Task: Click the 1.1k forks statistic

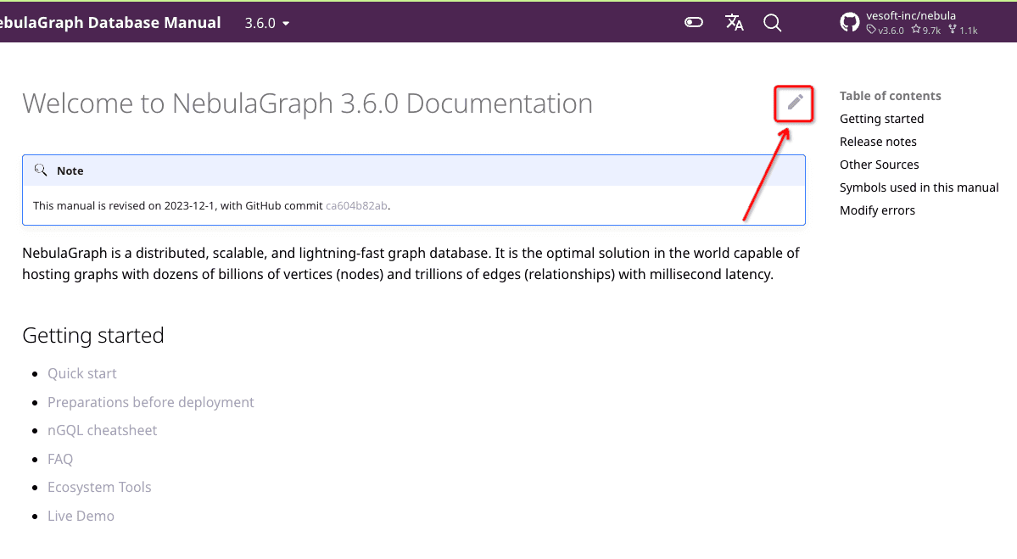Action: (963, 31)
